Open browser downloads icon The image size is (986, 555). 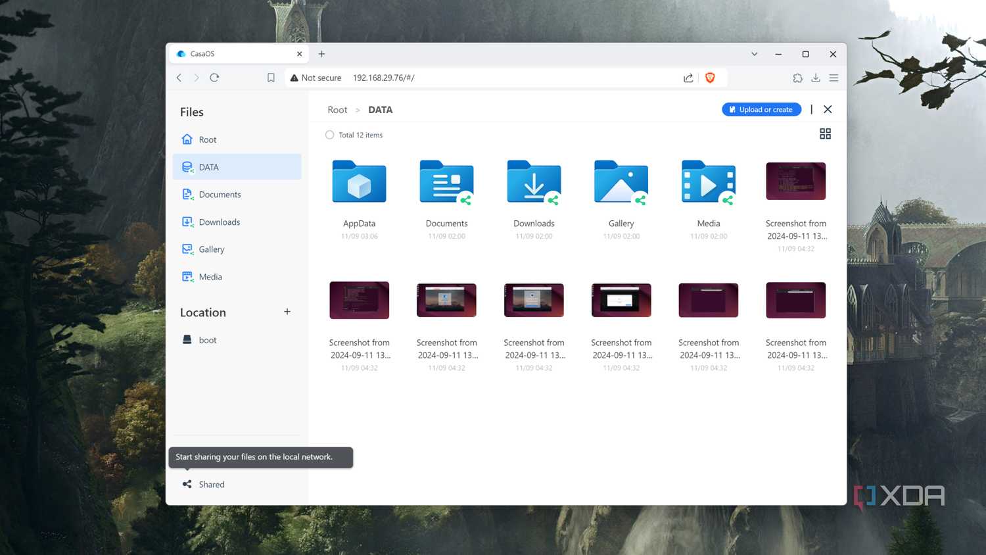pyautogui.click(x=816, y=78)
